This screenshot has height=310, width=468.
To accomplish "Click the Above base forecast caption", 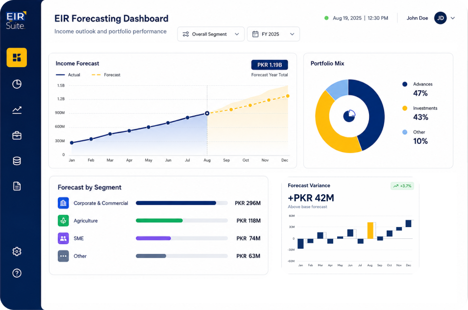I will pyautogui.click(x=307, y=207).
